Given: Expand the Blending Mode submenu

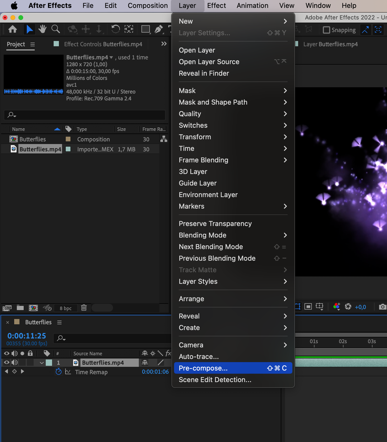Looking at the screenshot, I should pos(233,235).
